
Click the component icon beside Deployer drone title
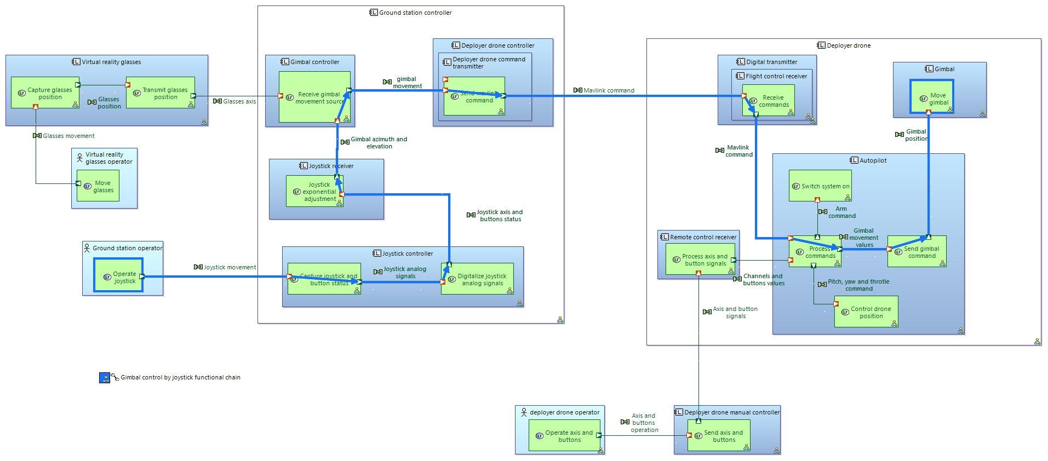tap(821, 45)
